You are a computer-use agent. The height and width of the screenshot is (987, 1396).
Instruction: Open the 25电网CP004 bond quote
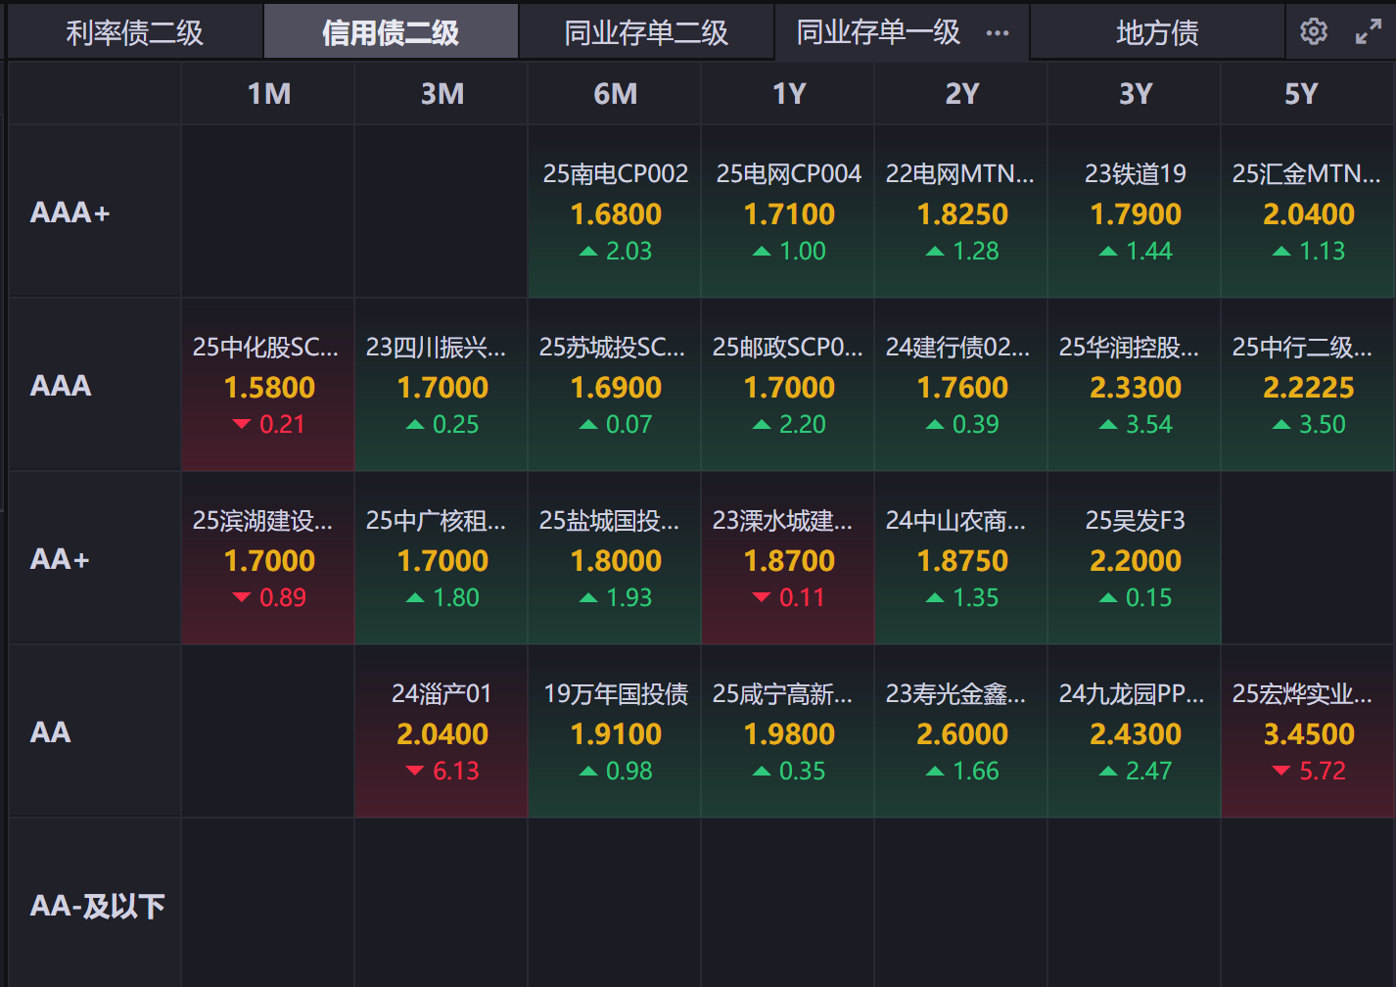tap(788, 212)
